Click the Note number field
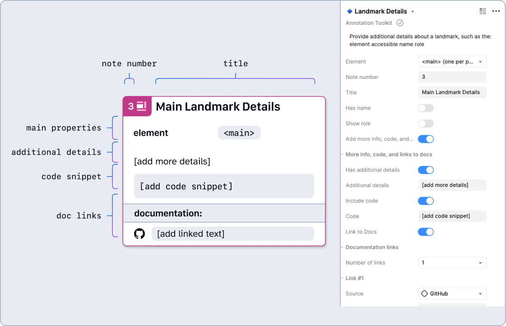The image size is (506, 326). click(452, 77)
